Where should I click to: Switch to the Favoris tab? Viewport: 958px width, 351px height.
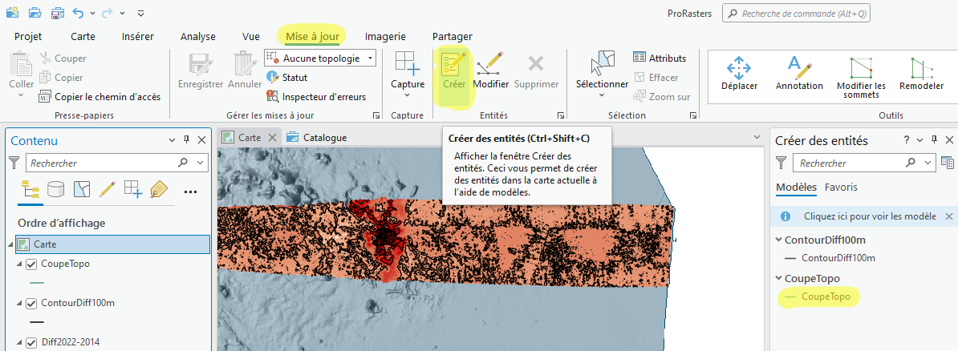click(841, 188)
